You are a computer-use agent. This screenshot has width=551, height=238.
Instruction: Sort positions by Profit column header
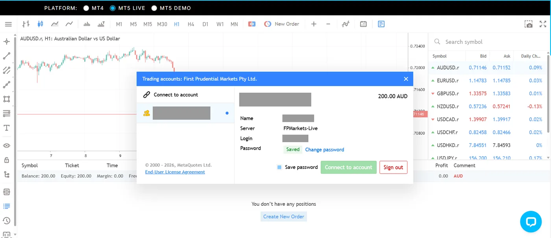coord(442,165)
